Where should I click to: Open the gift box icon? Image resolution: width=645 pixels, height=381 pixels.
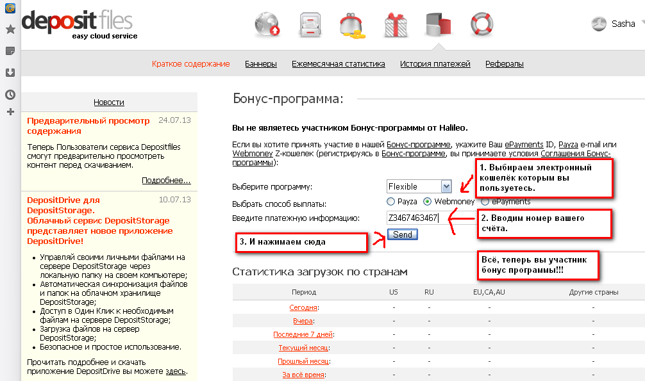[x=396, y=25]
